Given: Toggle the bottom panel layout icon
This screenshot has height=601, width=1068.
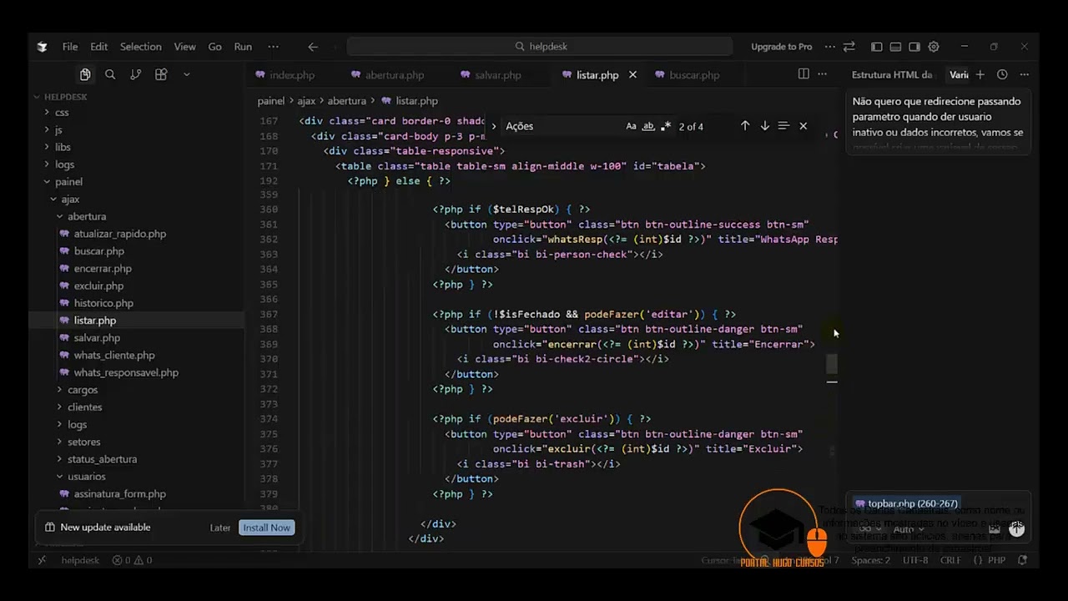Looking at the screenshot, I should 895,47.
